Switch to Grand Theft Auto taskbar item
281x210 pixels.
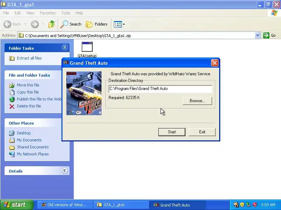pos(177,205)
